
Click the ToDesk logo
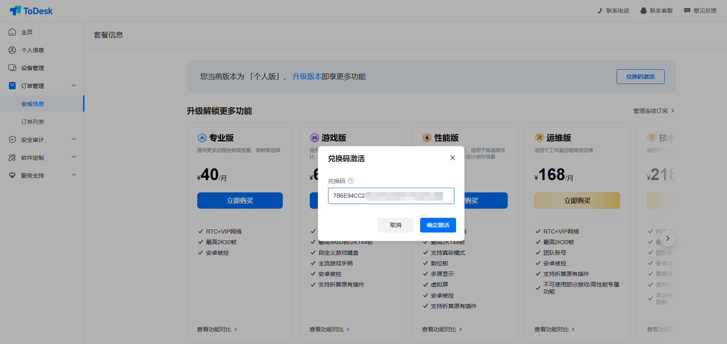(x=31, y=11)
